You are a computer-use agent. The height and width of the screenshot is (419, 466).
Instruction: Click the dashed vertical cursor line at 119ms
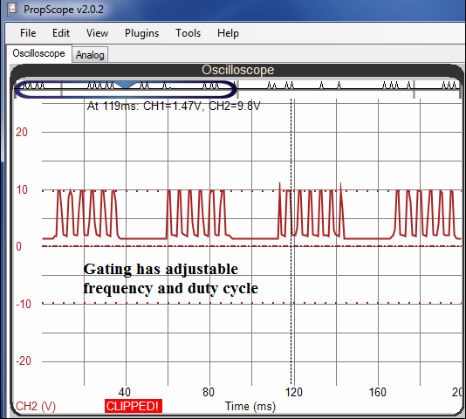tap(291, 243)
